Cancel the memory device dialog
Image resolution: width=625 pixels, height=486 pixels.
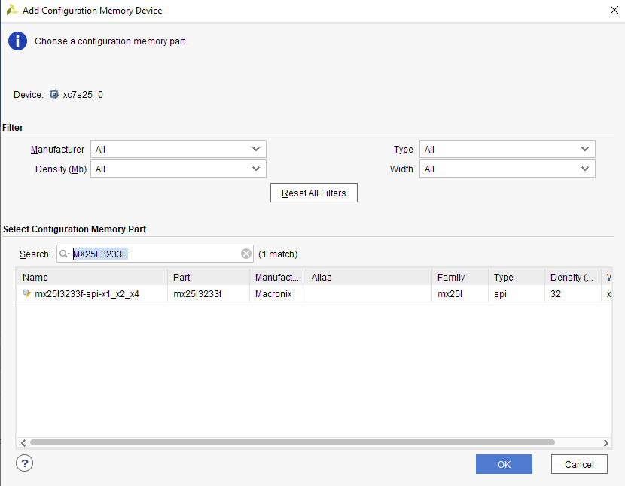coord(578,464)
